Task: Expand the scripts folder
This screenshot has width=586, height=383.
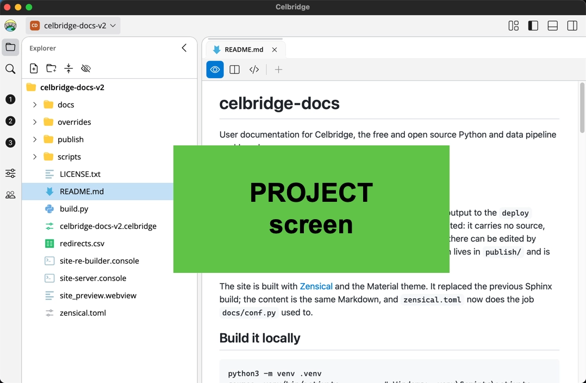Action: [35, 157]
